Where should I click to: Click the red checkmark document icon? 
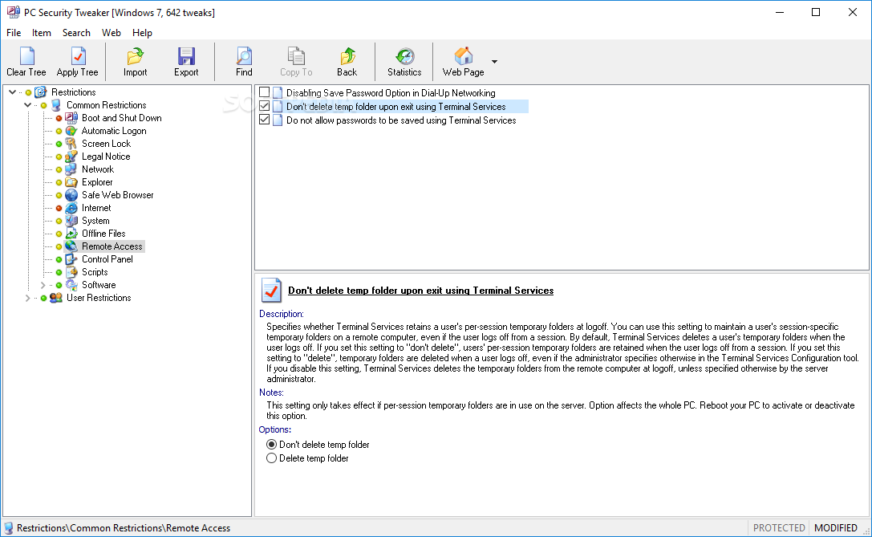click(271, 290)
